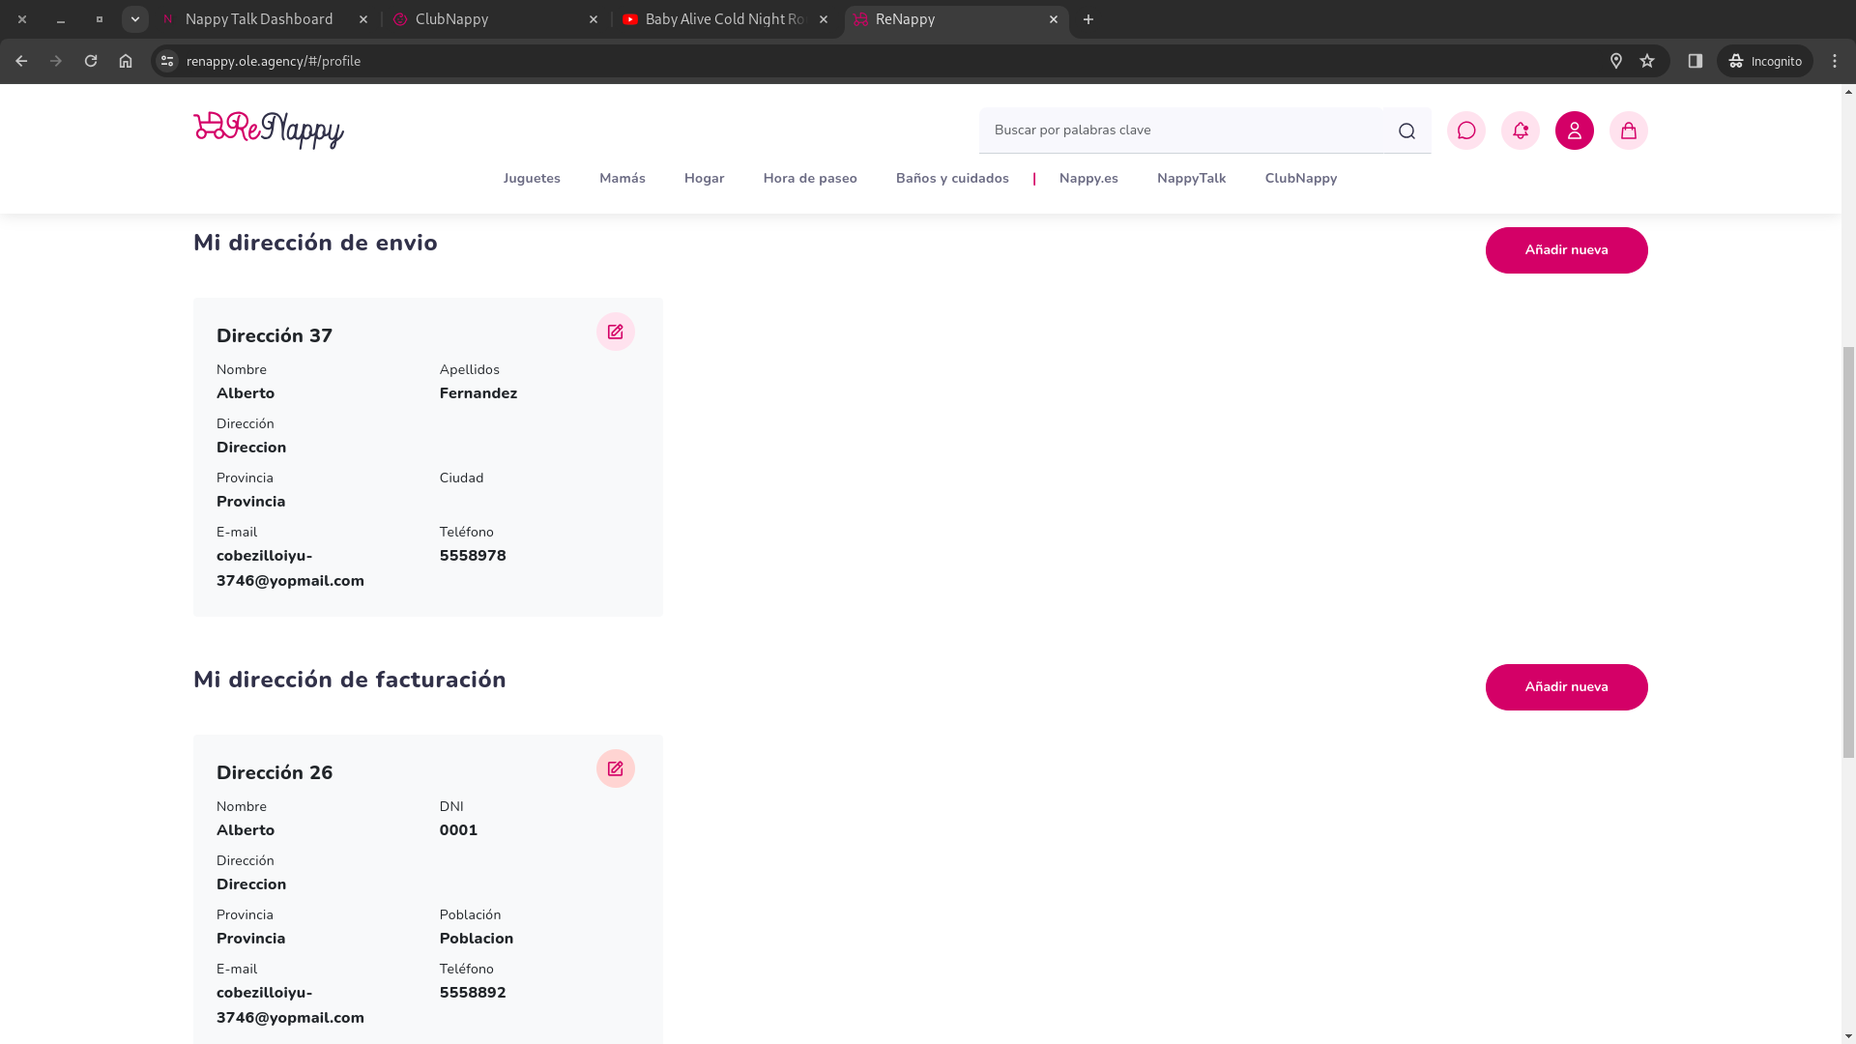1856x1044 pixels.
Task: Edit Dirección 26 billing address
Action: coord(615,768)
